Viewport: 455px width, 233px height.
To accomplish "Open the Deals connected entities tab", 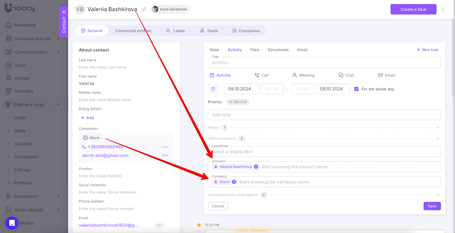I will coord(209,31).
